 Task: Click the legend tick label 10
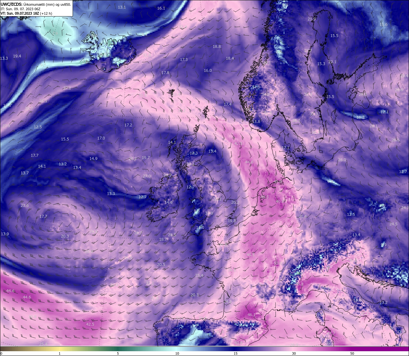[177, 353]
